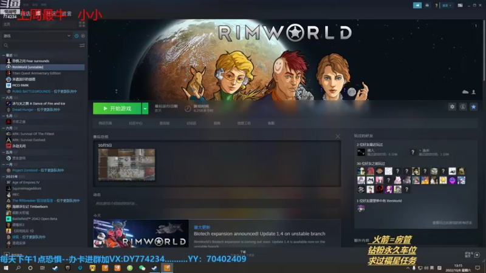Open the downloads status at bottom center
This screenshot has height=273, width=486.
coord(242,254)
